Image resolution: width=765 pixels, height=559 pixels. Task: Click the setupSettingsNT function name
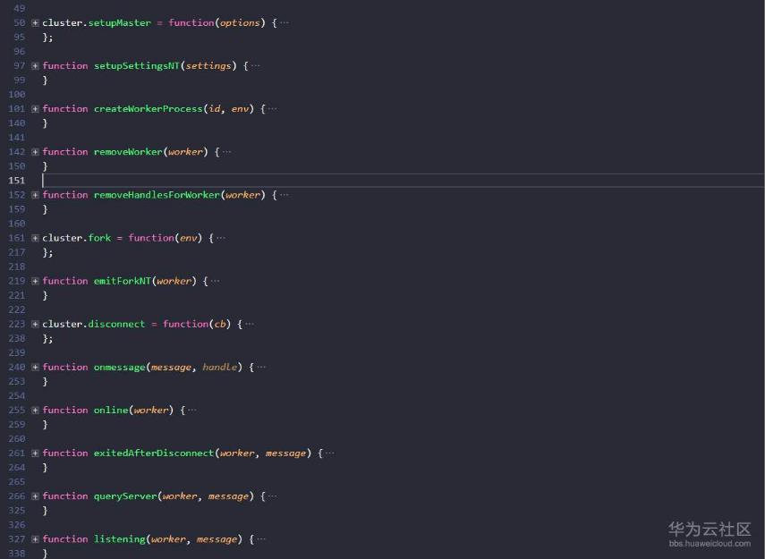(137, 66)
